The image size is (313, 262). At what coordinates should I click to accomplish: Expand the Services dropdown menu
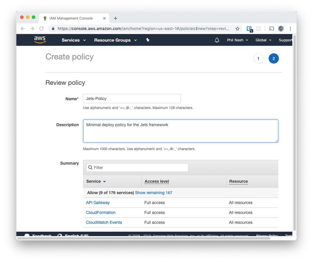pos(74,40)
